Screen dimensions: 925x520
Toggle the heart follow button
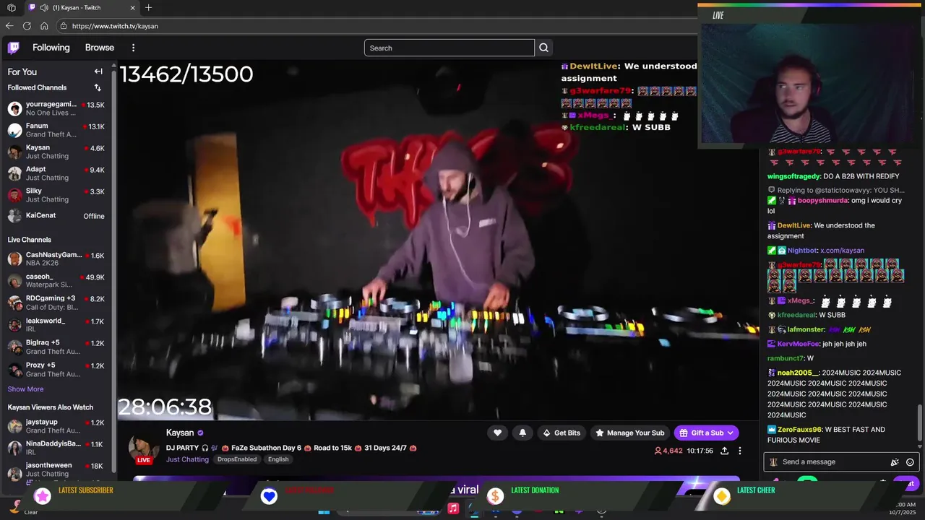click(x=497, y=433)
